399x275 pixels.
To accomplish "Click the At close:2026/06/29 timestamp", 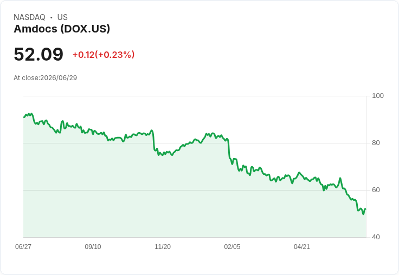I will coord(46,78).
